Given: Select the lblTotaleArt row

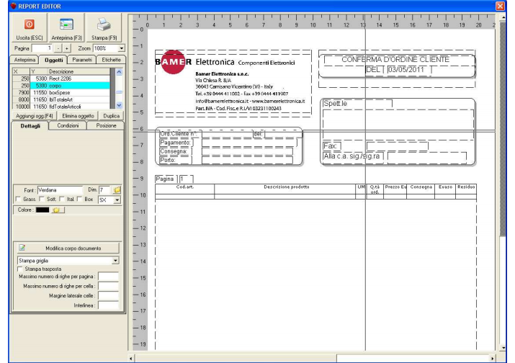Looking at the screenshot, I should 61,99.
